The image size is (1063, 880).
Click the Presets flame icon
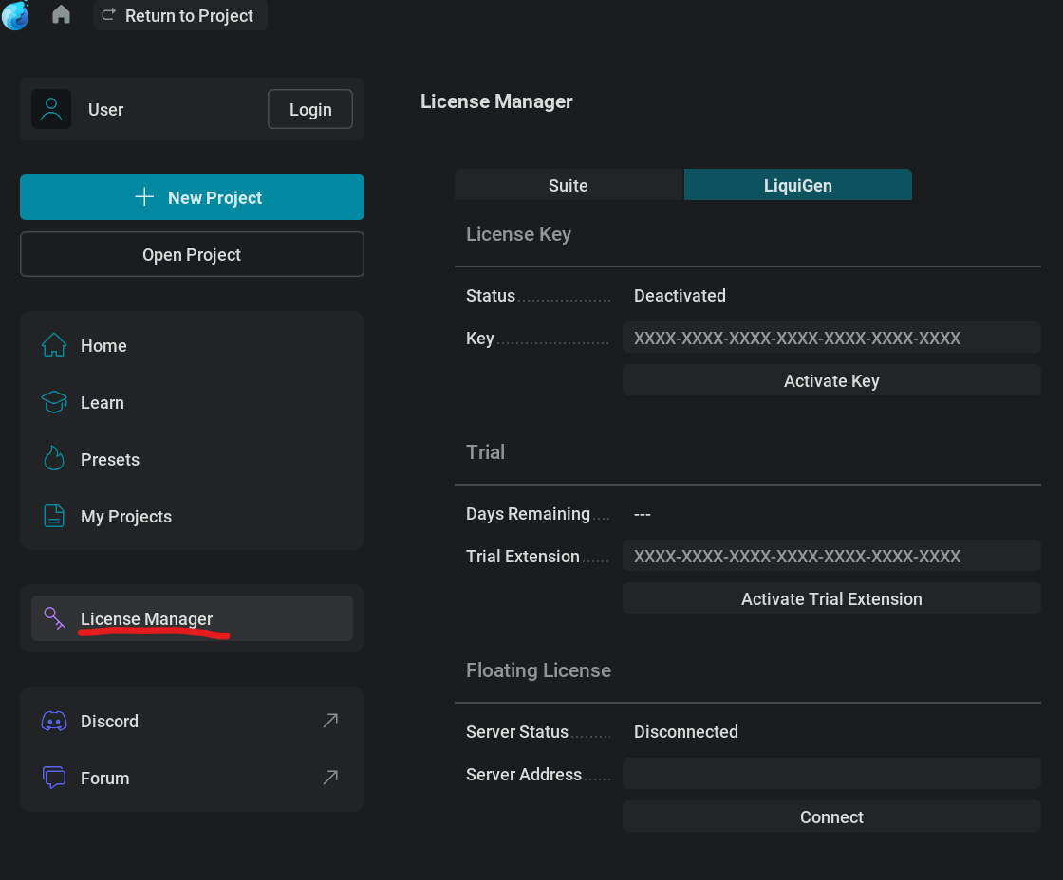[54, 459]
